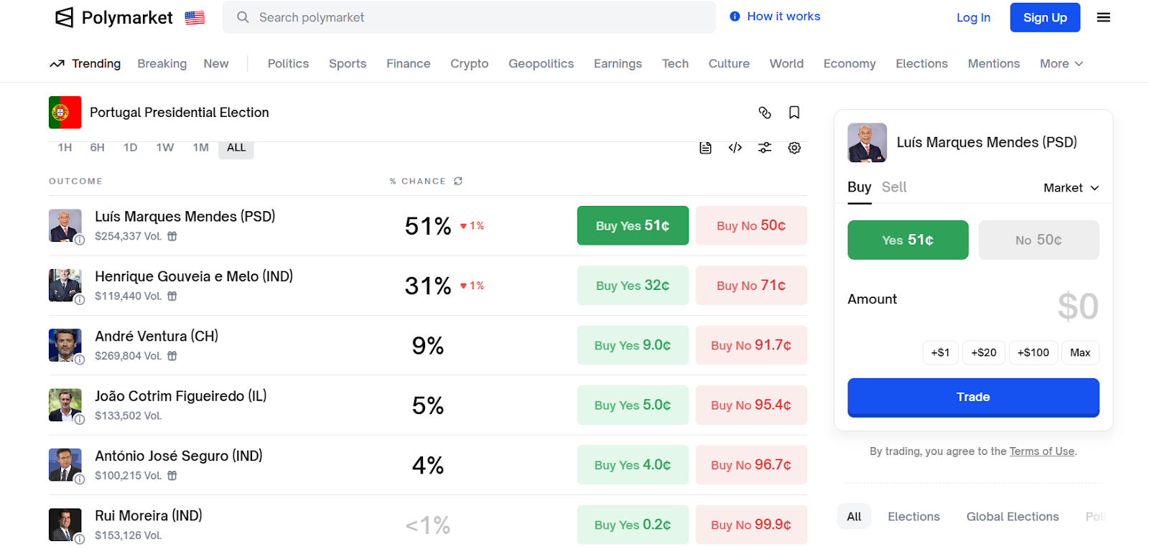Refresh the % chance column
Viewport: 1149px width, 549px height.
[x=458, y=182]
